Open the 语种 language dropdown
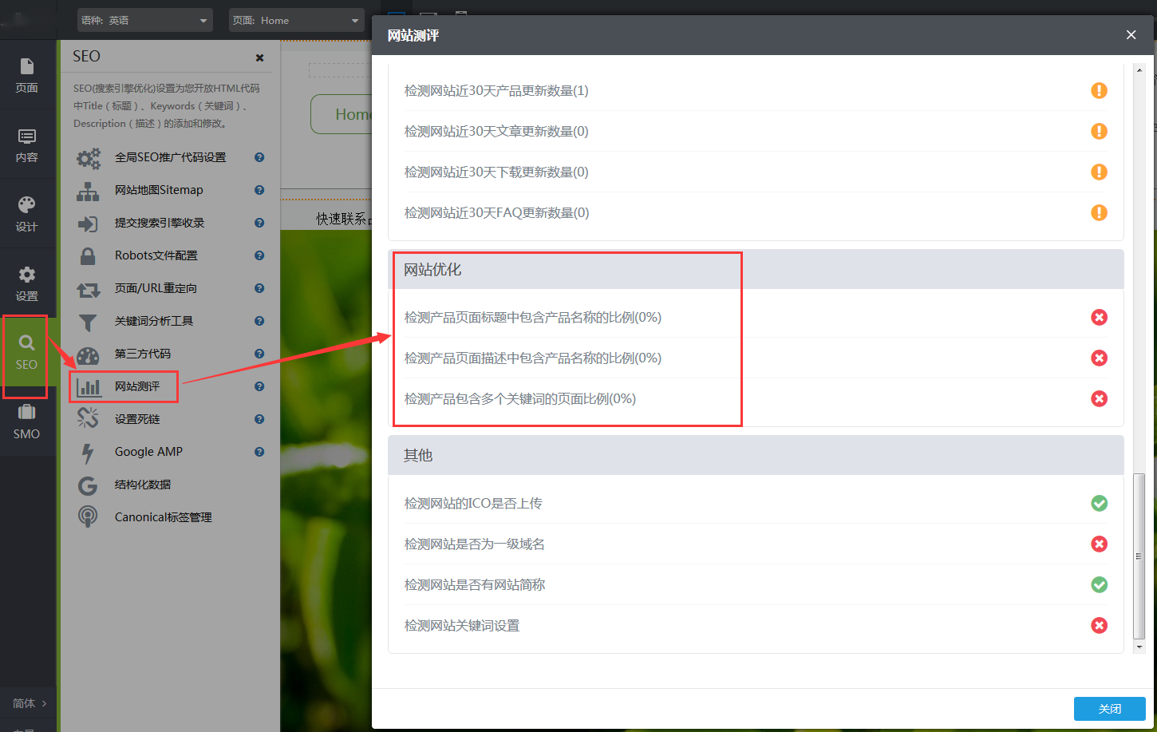Viewport: 1157px width, 732px height. (x=144, y=21)
